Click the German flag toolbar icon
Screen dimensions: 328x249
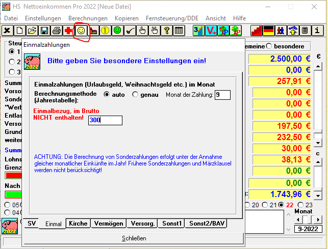point(268,31)
